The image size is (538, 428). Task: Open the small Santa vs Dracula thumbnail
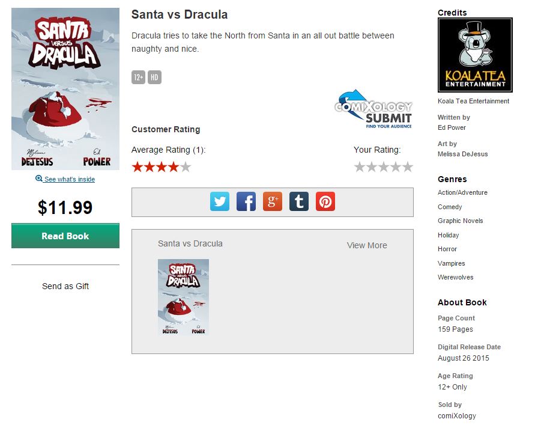click(x=183, y=297)
